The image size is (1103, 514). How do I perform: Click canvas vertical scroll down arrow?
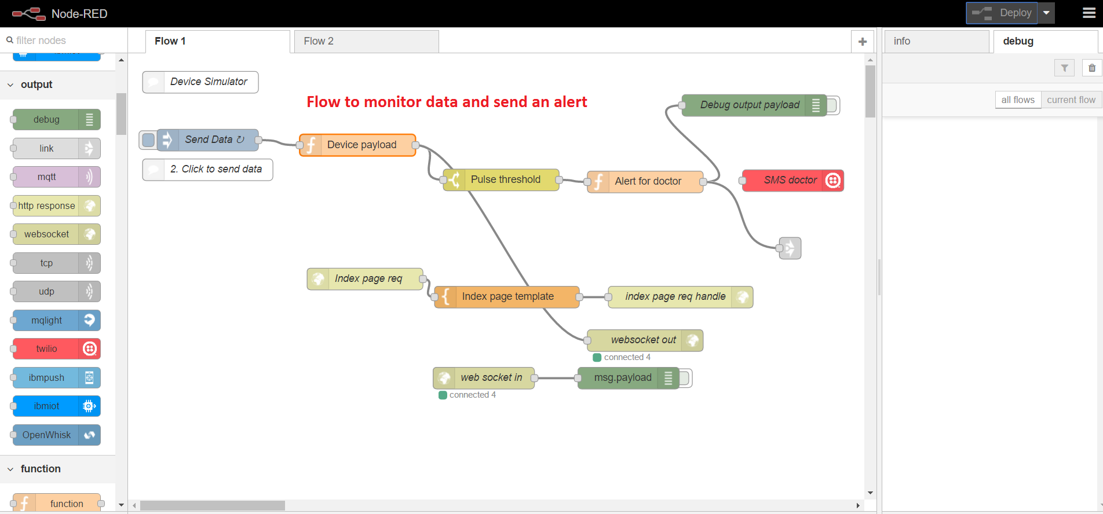pyautogui.click(x=870, y=493)
